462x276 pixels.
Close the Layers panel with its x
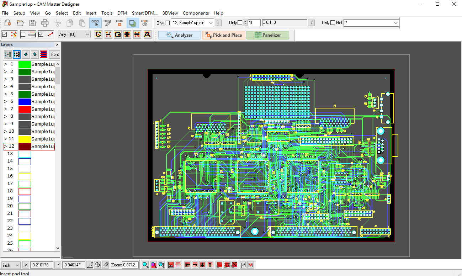point(57,45)
